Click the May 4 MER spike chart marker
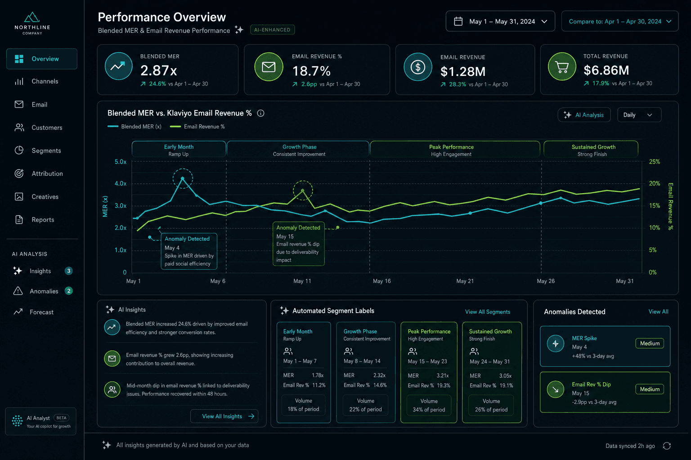 pyautogui.click(x=183, y=178)
